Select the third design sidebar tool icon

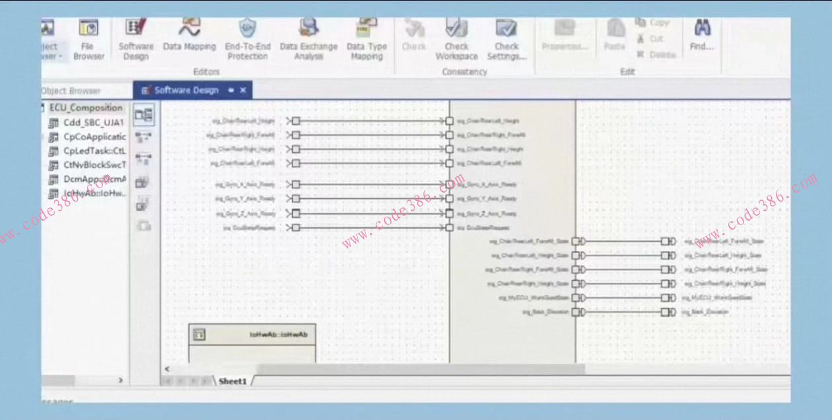coord(143,159)
